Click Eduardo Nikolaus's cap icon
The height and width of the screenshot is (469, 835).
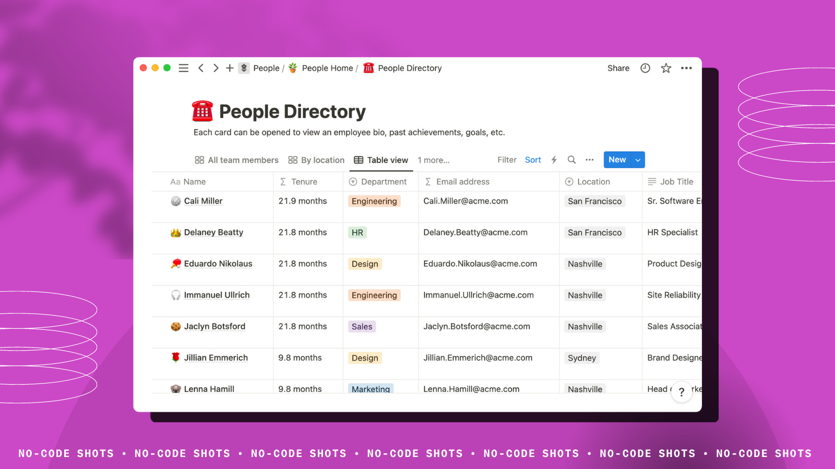(176, 264)
